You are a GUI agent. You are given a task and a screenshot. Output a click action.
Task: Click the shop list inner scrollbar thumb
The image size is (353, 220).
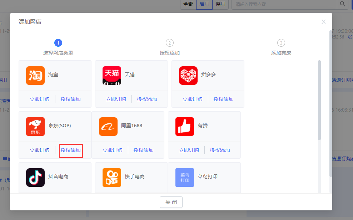point(319,100)
